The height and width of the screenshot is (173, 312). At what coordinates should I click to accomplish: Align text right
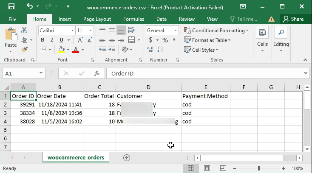point(121,40)
